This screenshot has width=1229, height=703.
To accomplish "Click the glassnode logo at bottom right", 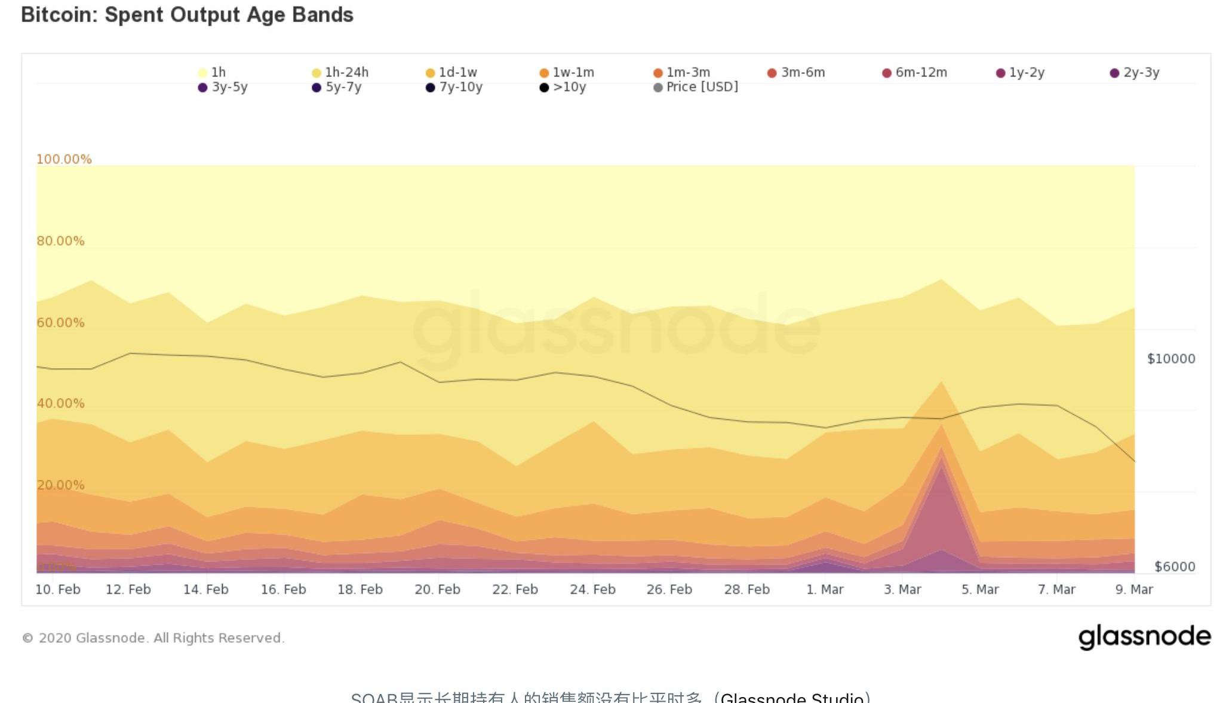I will coord(1144,637).
